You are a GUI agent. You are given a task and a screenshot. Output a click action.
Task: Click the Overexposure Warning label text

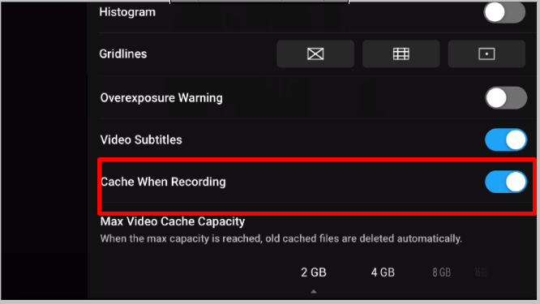(161, 98)
